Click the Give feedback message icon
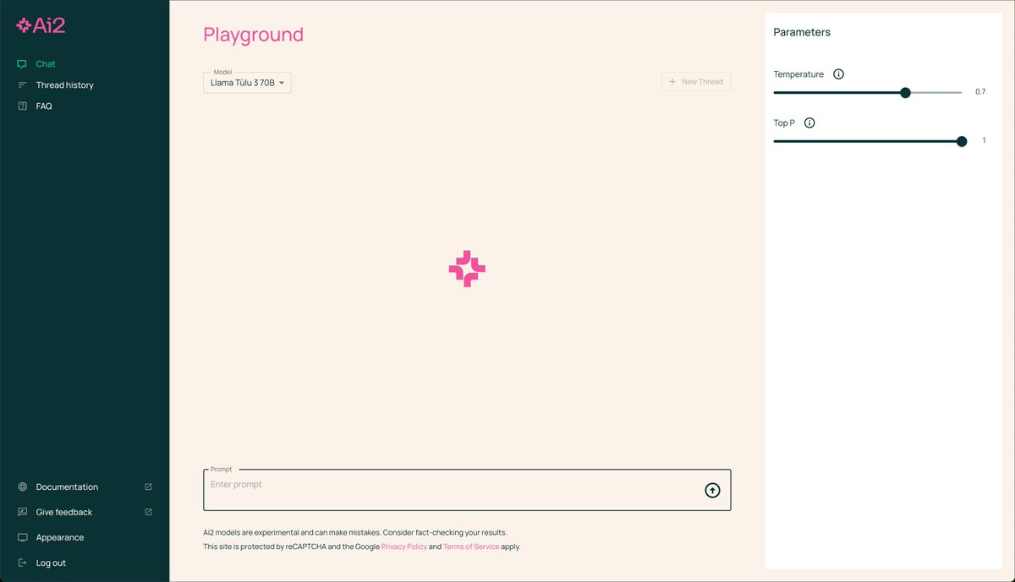 [22, 513]
